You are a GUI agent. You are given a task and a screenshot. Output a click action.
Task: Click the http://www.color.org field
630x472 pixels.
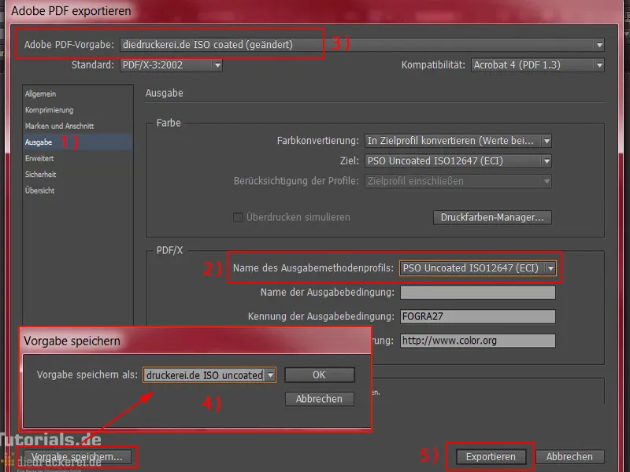coord(478,341)
